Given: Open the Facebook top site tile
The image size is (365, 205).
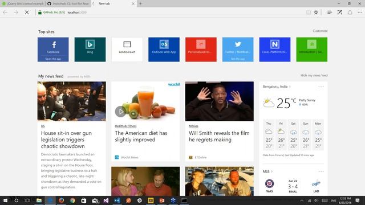Looking at the screenshot, I should (53, 50).
